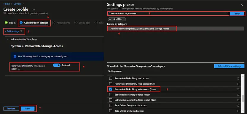This screenshot has width=247, height=114.
Task: Click the Next button
Action: pos(28,109)
